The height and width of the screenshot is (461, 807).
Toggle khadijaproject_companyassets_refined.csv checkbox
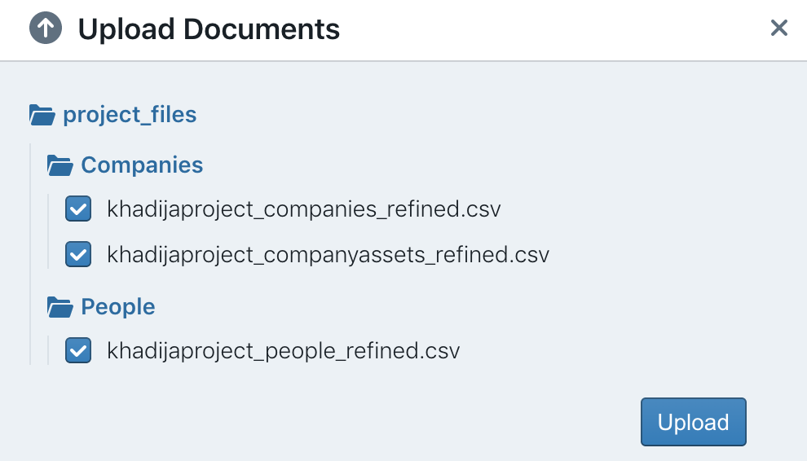click(78, 254)
